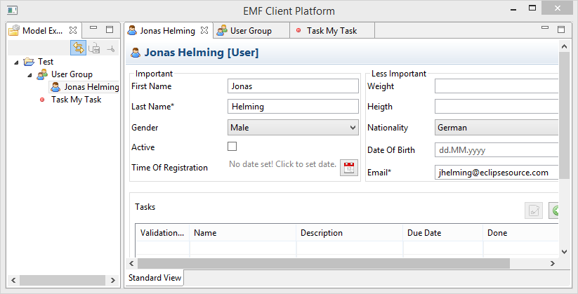578x294 pixels.
Task: Select the Standard View bottom tab
Action: coord(155,278)
